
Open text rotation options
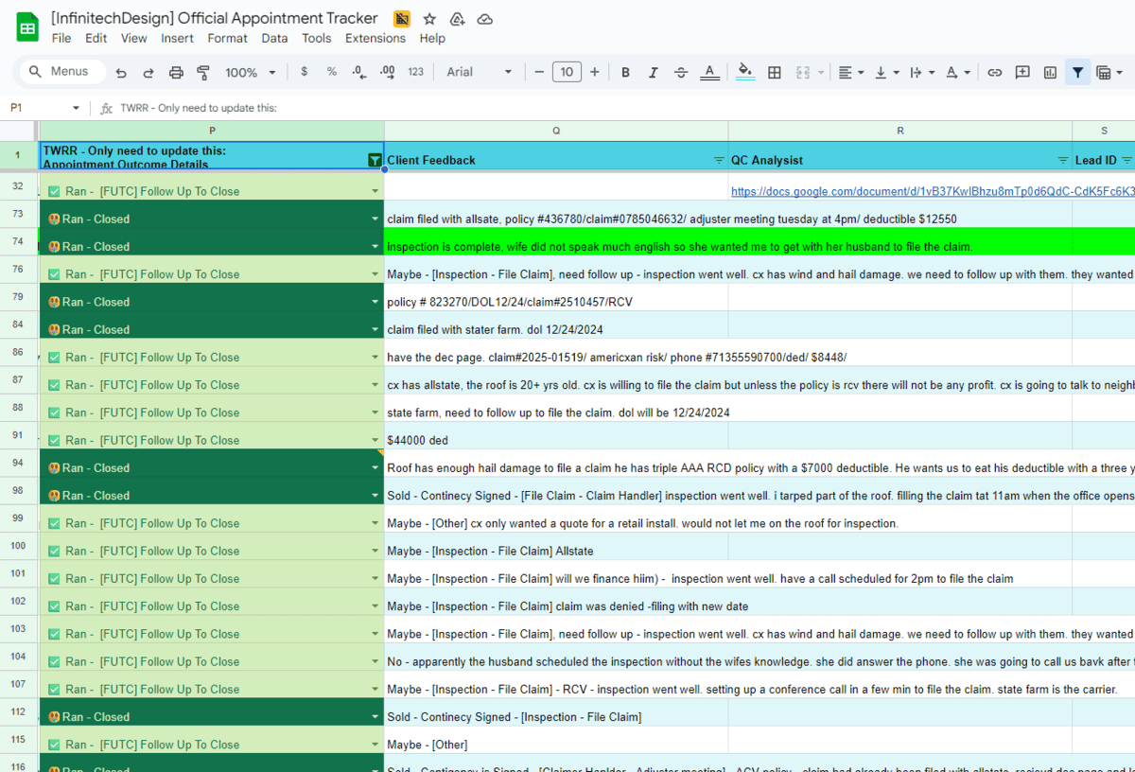tap(957, 72)
